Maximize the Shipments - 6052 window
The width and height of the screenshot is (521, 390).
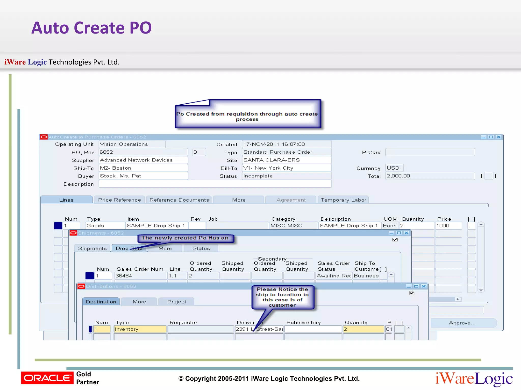399,233
